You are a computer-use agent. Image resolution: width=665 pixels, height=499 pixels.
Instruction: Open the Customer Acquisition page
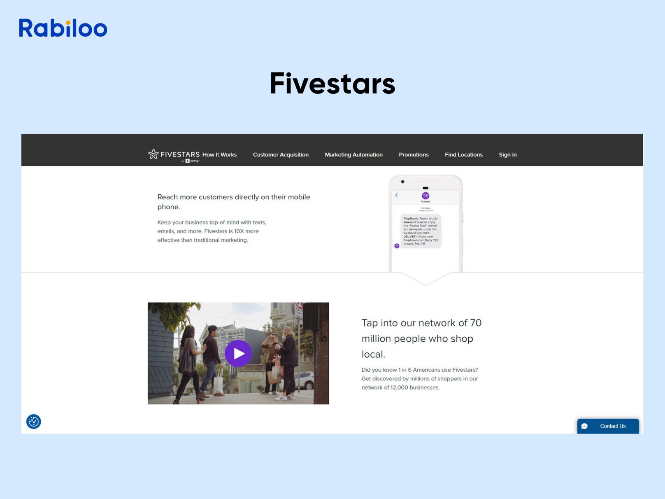pyautogui.click(x=281, y=155)
